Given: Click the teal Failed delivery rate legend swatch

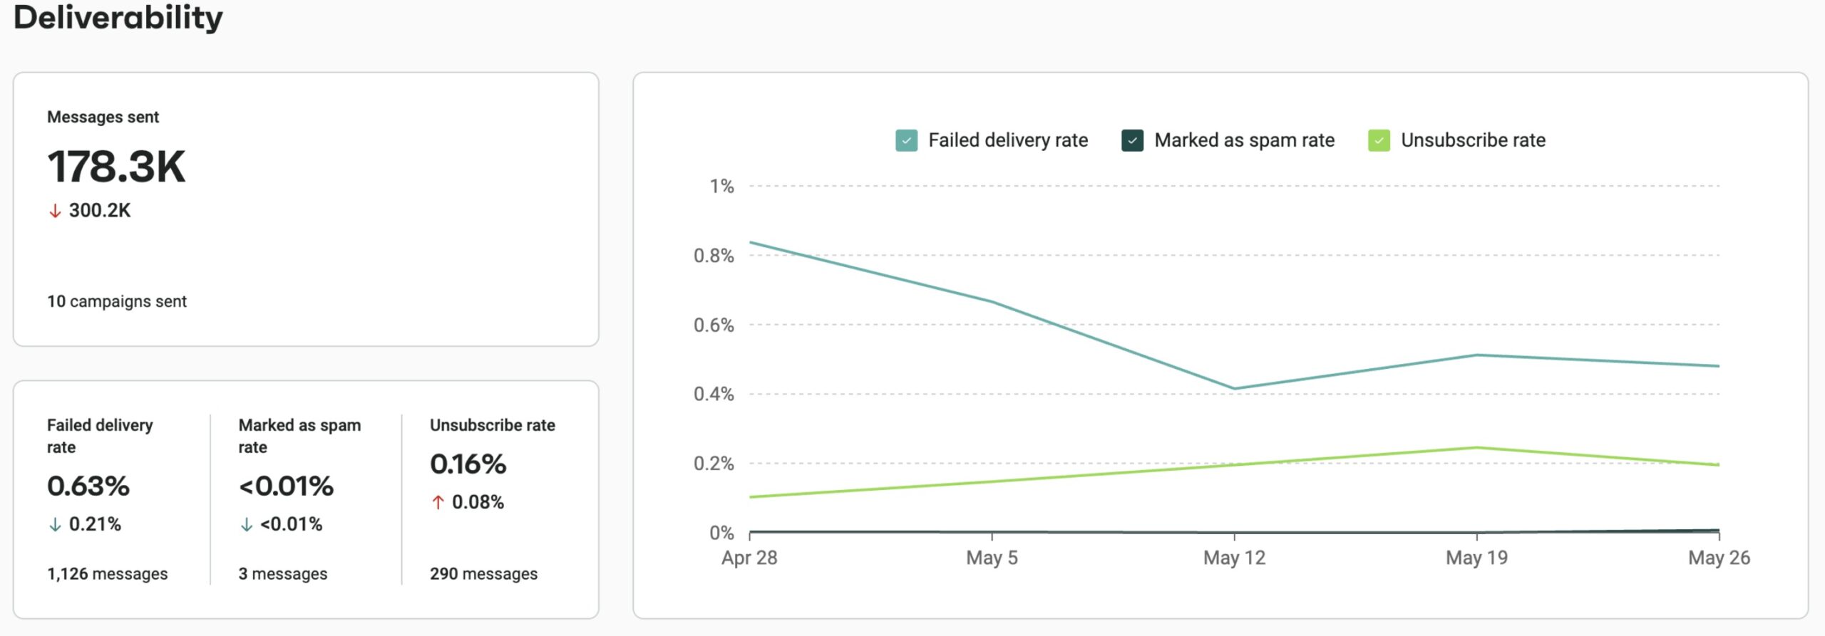Looking at the screenshot, I should coord(905,140).
